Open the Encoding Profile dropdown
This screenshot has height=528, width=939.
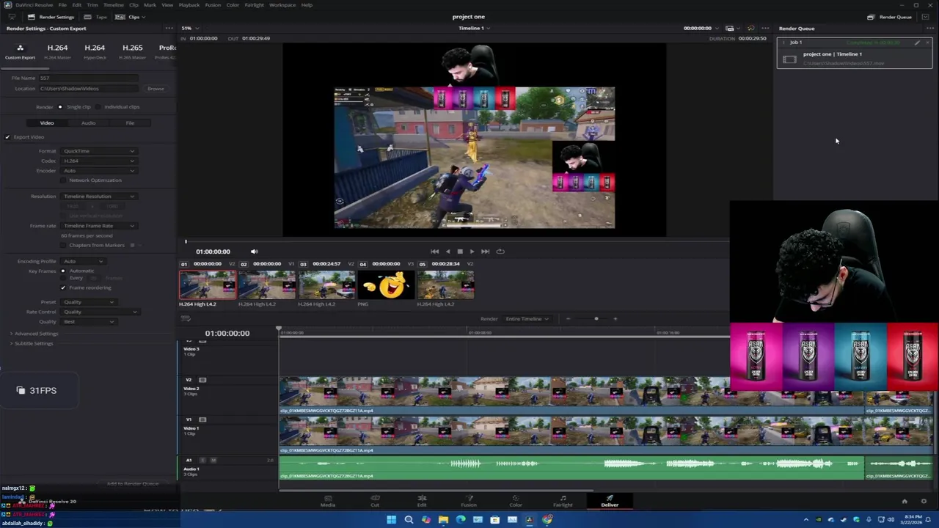(x=83, y=261)
